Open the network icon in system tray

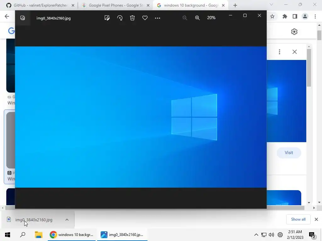(x=264, y=235)
